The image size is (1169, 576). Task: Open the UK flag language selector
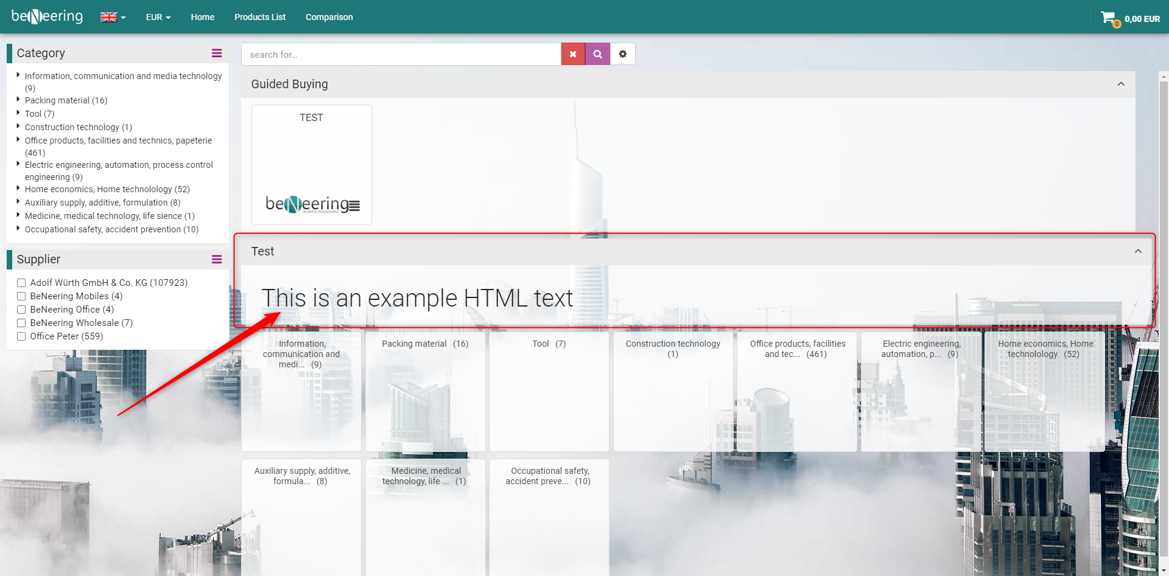tap(113, 17)
